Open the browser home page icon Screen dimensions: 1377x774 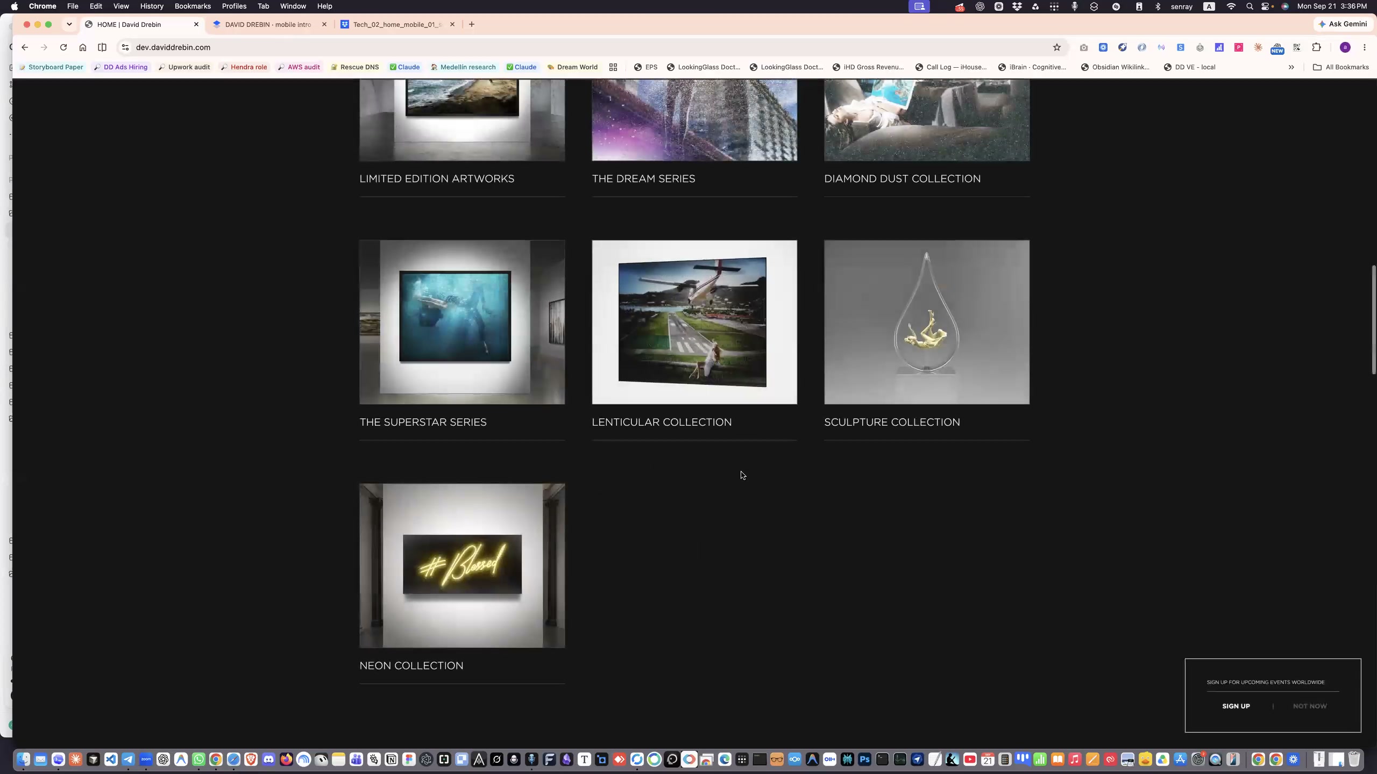(83, 47)
